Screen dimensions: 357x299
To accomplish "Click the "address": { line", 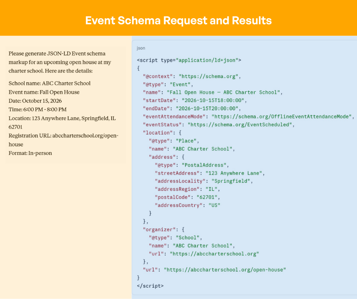I will tap(166, 157).
